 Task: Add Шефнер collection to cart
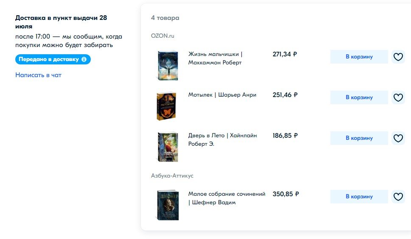click(x=359, y=197)
